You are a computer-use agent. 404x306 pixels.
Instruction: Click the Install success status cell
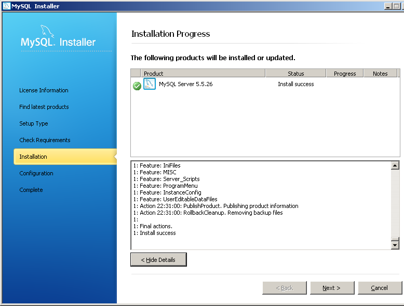coord(296,84)
